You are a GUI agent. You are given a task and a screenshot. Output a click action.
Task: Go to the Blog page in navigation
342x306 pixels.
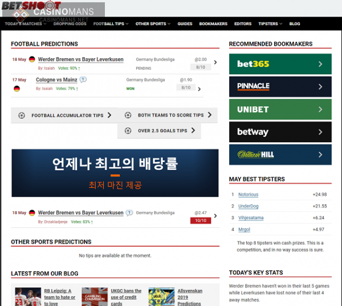tap(295, 23)
